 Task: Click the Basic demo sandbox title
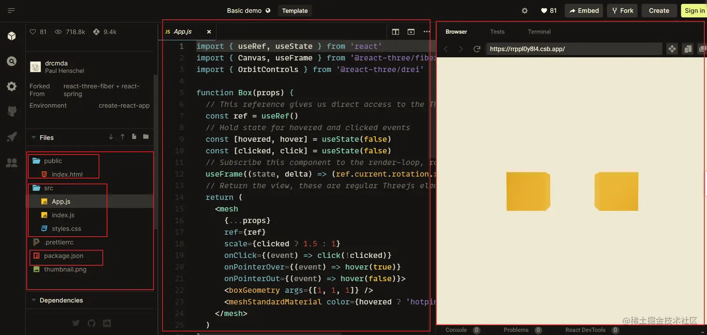pos(244,11)
